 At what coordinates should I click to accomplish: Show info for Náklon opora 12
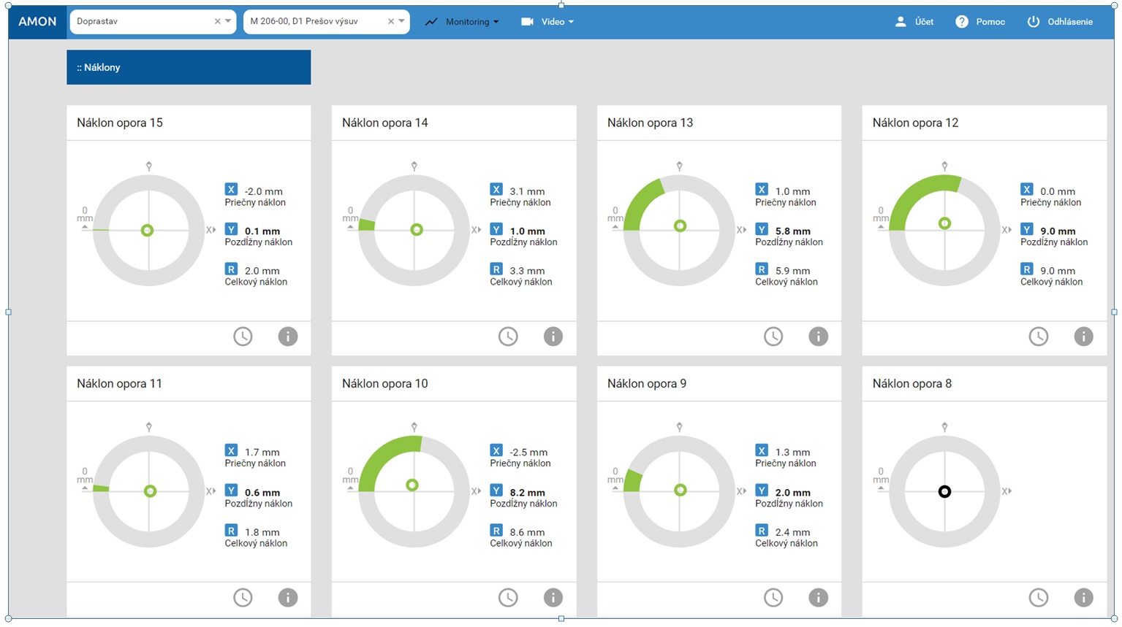click(x=1084, y=336)
